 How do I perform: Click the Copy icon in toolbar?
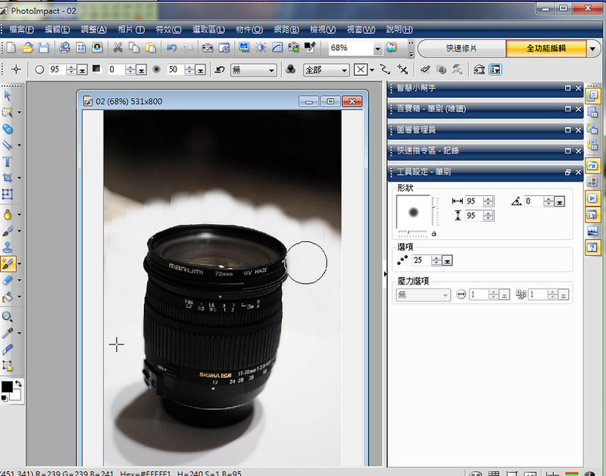click(x=134, y=48)
